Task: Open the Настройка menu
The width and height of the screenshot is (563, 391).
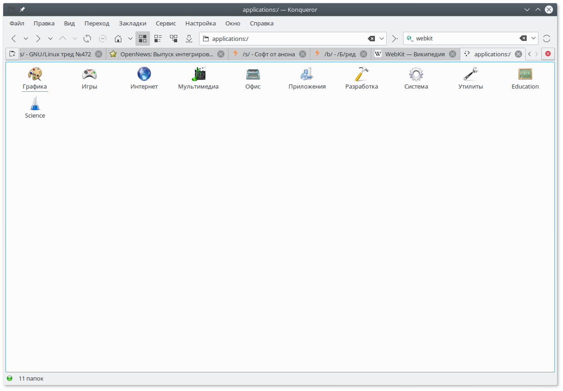Action: 200,23
